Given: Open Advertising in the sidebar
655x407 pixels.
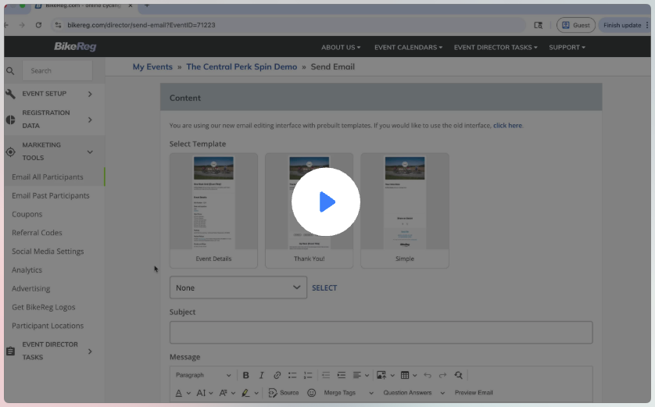Looking at the screenshot, I should 31,288.
